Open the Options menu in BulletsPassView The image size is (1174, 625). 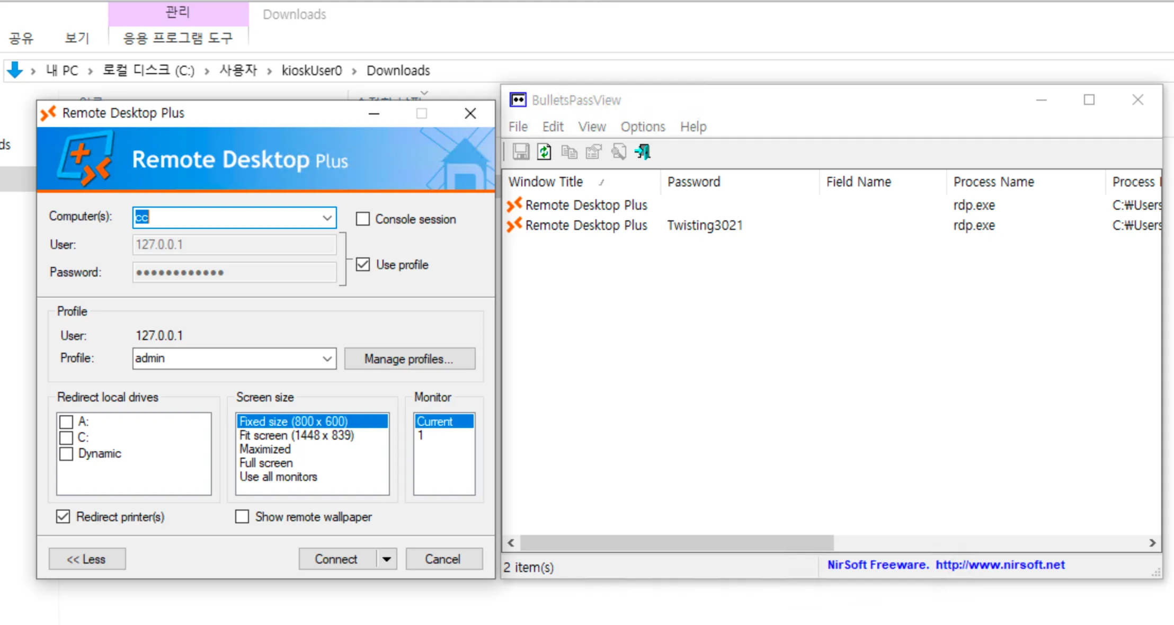[643, 127]
